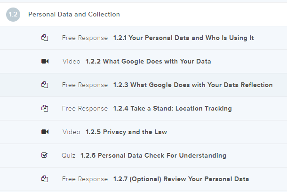Click the Free Response label on the 1.2.4 row
This screenshot has width=287, height=192.
click(x=85, y=108)
